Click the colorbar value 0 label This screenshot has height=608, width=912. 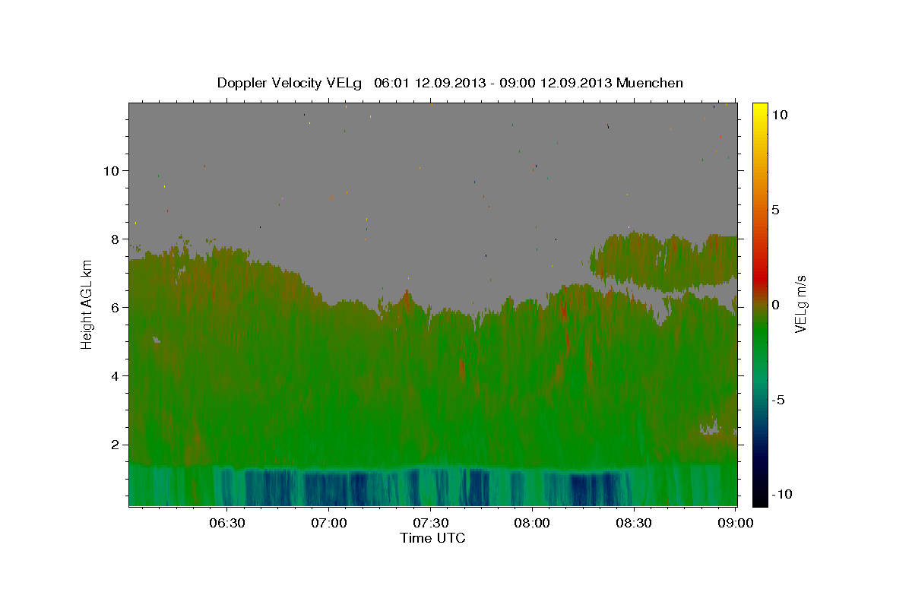[x=776, y=305]
